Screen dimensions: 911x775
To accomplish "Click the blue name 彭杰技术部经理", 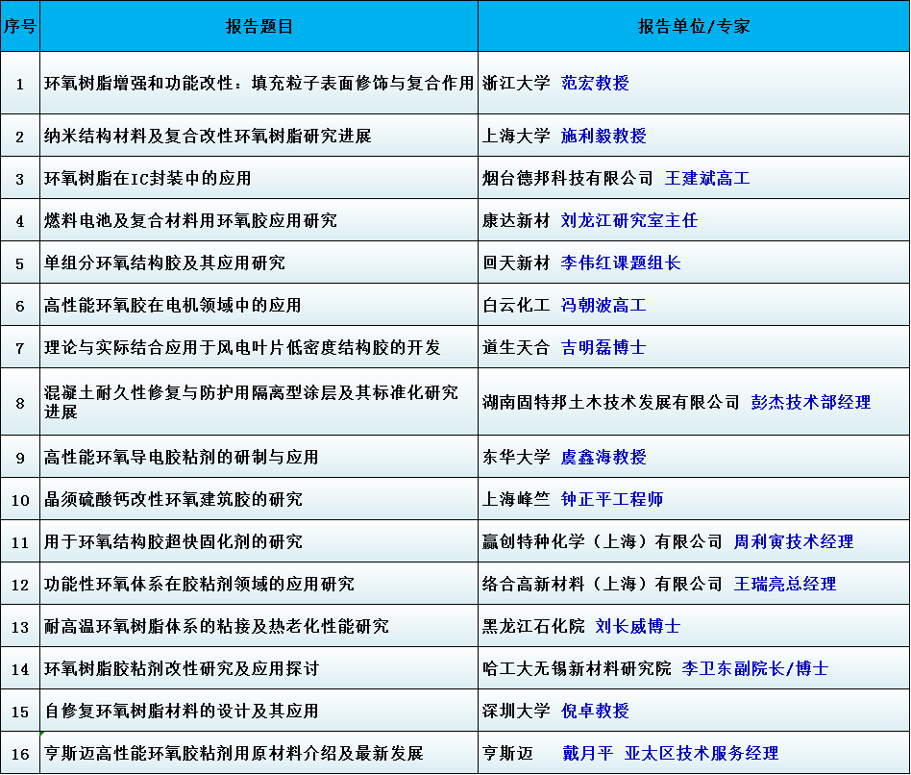I will click(x=811, y=402).
